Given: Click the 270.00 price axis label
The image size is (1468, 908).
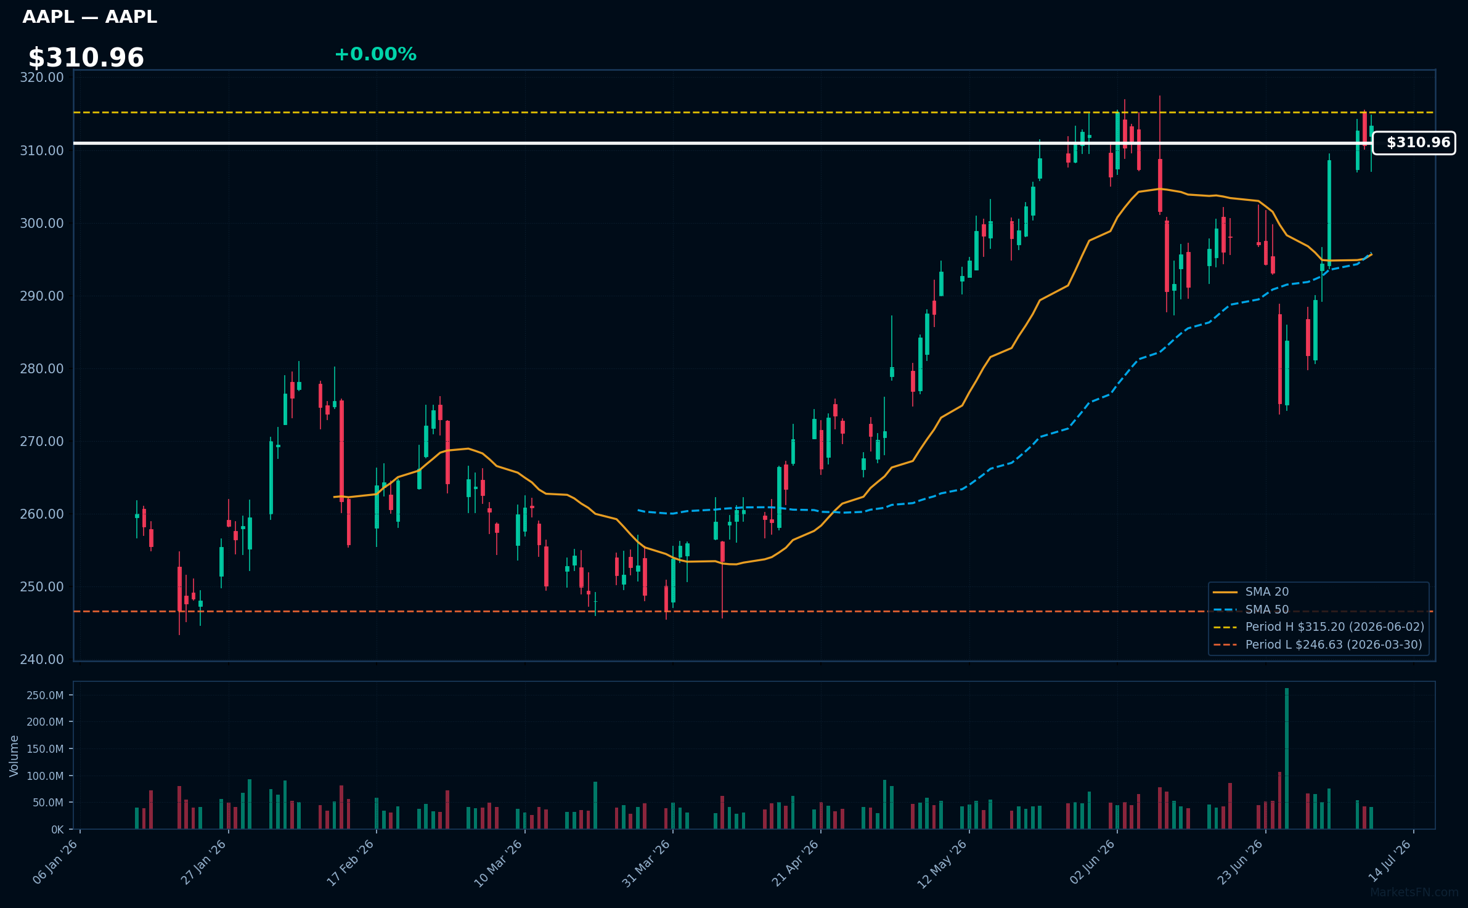Looking at the screenshot, I should click(x=42, y=441).
